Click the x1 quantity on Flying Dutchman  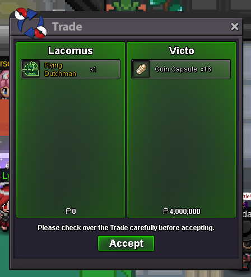click(x=93, y=69)
